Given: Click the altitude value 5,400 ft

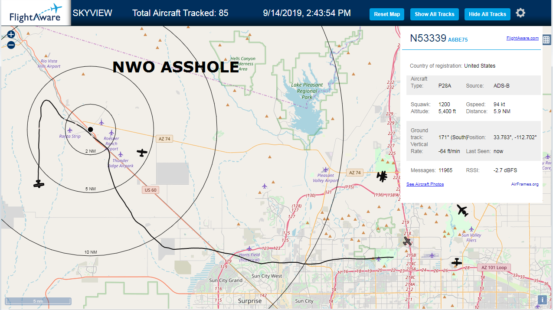Looking at the screenshot, I should pos(447,111).
